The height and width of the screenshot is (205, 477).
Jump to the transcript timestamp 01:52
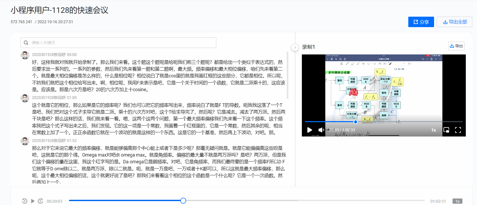tap(72, 141)
